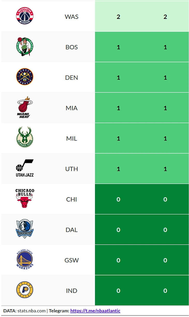Click the Boston Celtics logo
Viewport: 189px width, 317px height.
[x=25, y=47]
